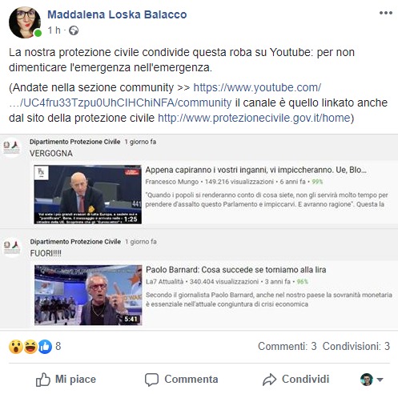Click the Paolo Barnard video thumbnail
Viewport: 398px width, 394px height.
click(88, 295)
